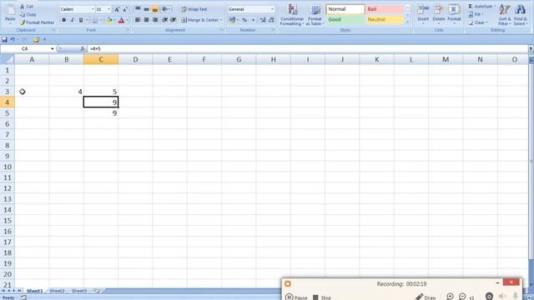Click the Delete cells icon
The image size is (534, 300).
pyautogui.click(x=439, y=9)
